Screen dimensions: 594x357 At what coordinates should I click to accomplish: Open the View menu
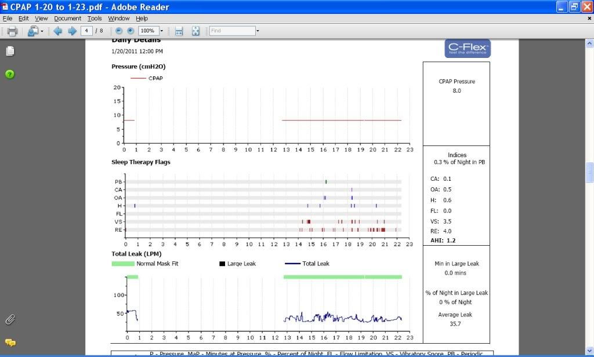coord(41,19)
